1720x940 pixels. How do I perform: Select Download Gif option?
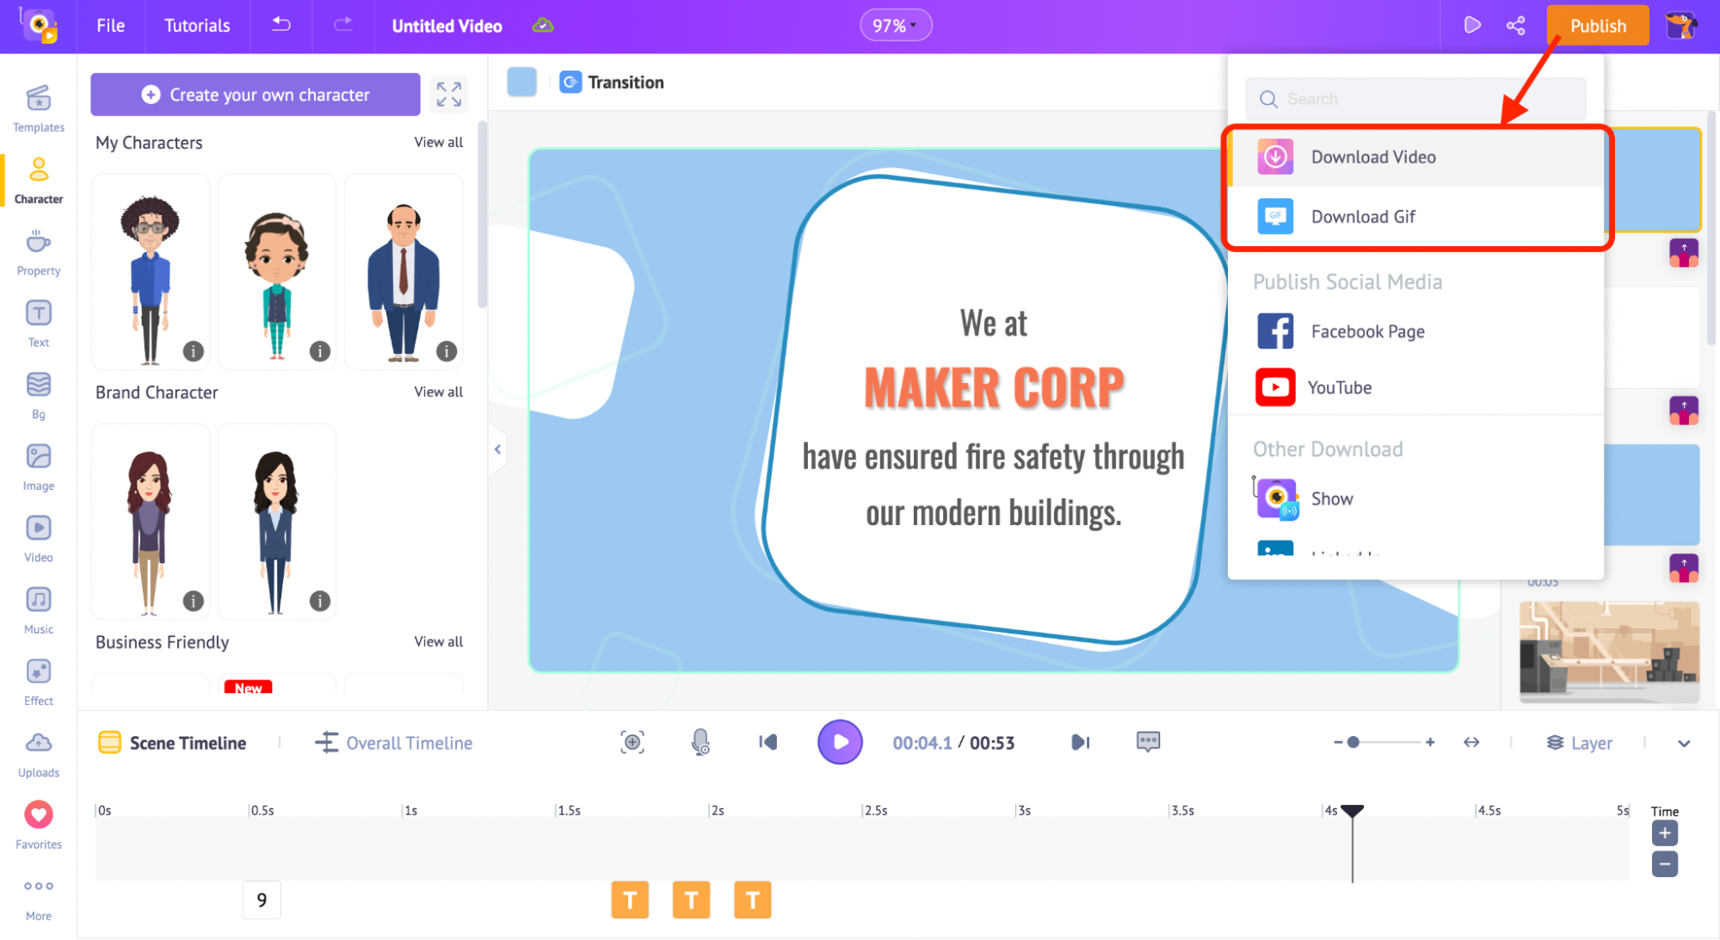point(1360,216)
